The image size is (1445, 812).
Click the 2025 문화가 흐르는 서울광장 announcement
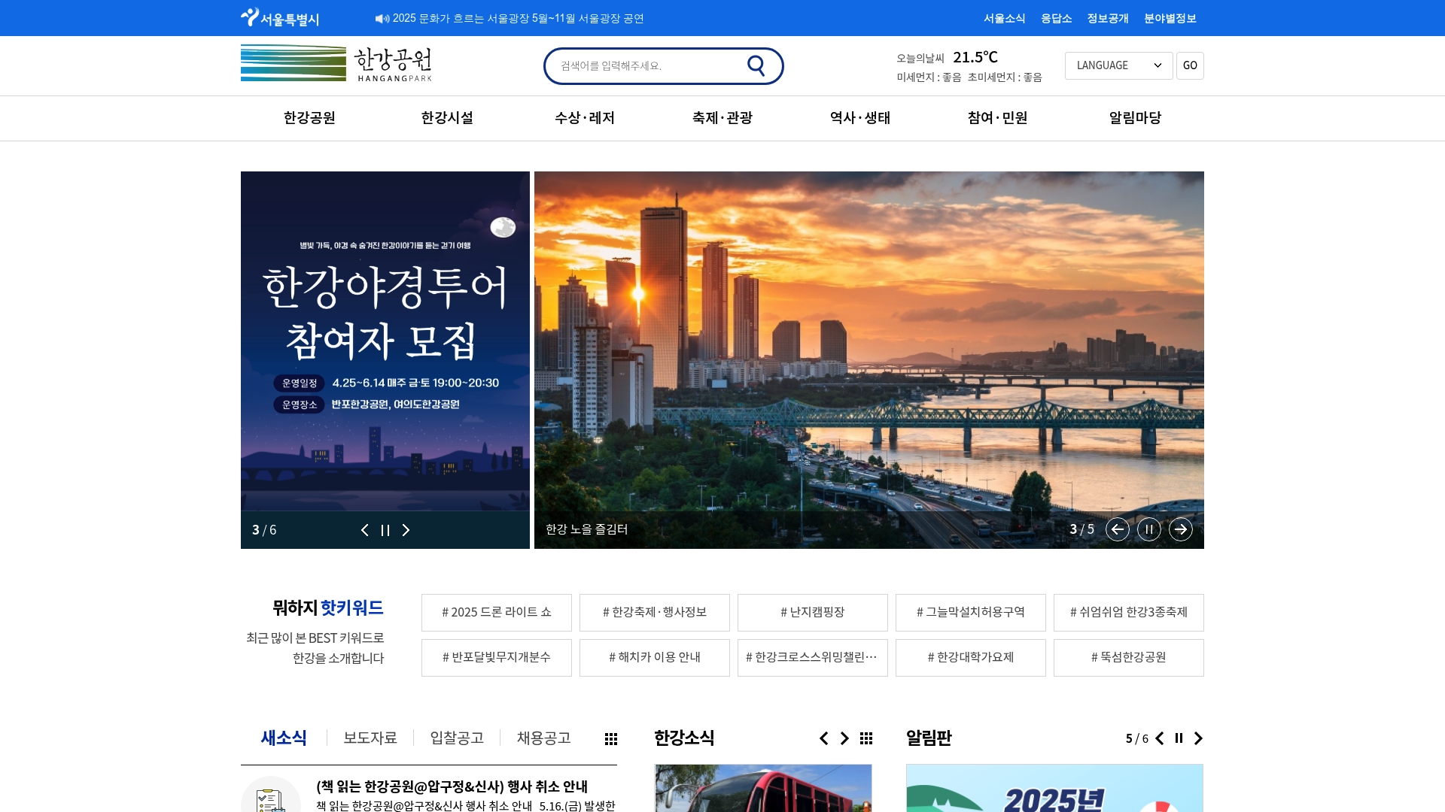coord(518,19)
